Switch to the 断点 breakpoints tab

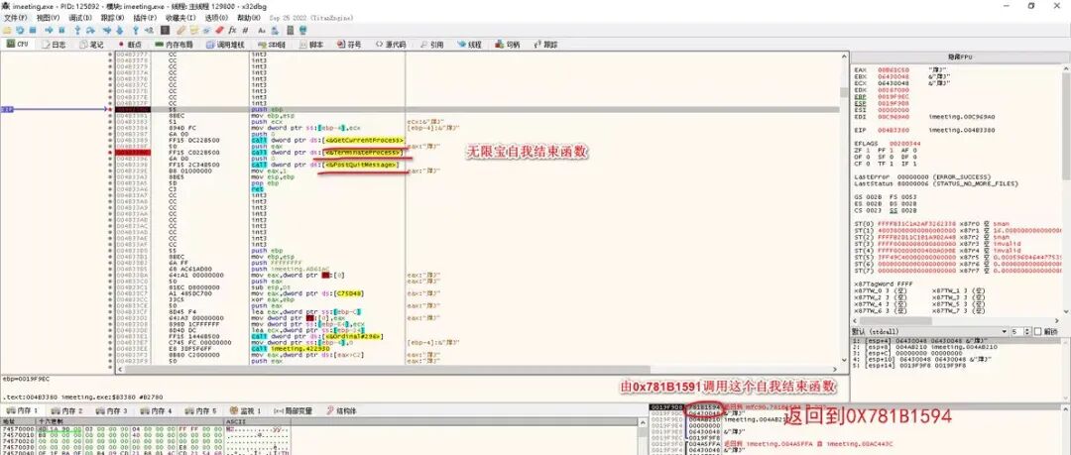click(x=130, y=45)
